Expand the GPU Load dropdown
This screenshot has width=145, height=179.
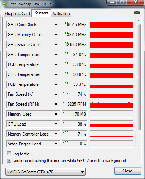(33, 124)
